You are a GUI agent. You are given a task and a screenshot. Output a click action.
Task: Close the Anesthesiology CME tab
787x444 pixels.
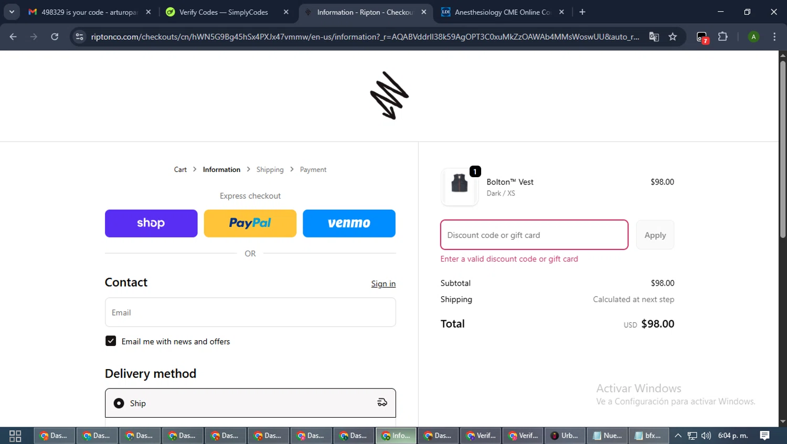point(561,12)
